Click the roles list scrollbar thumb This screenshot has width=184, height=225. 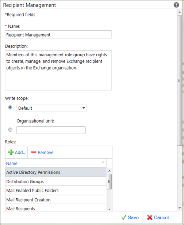(109, 181)
